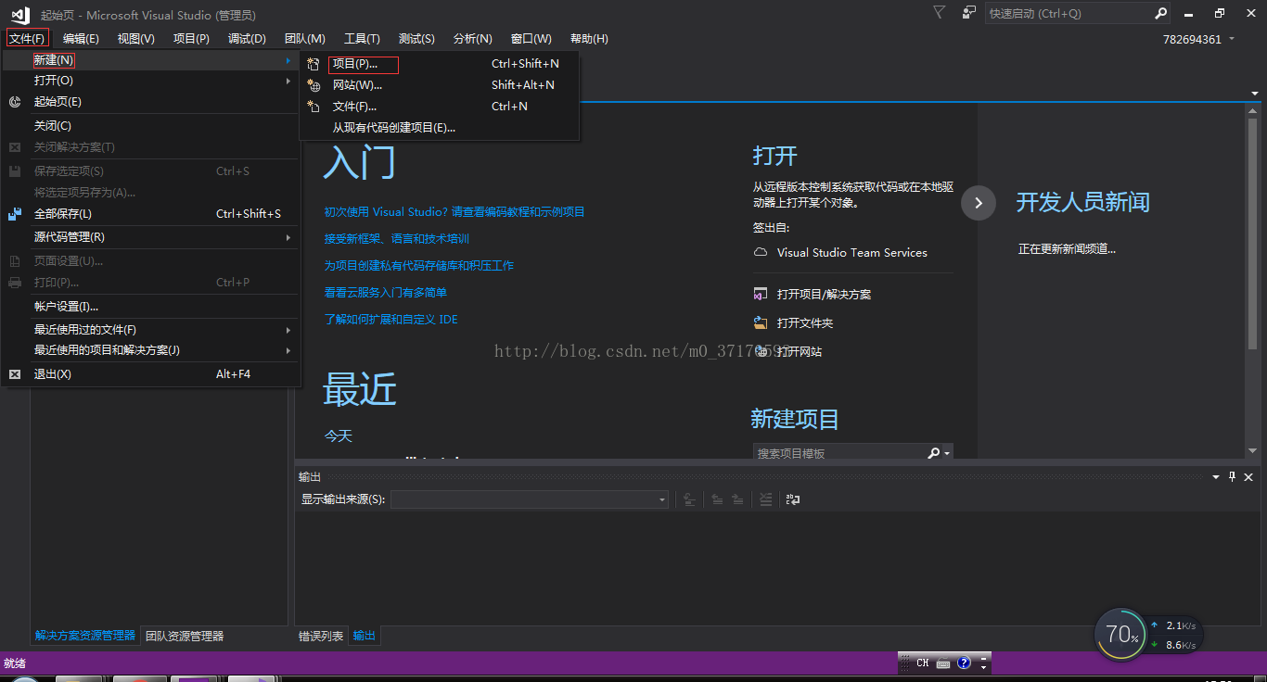1267x682 pixels.
Task: Open the 编辑(E) menu
Action: coord(81,39)
